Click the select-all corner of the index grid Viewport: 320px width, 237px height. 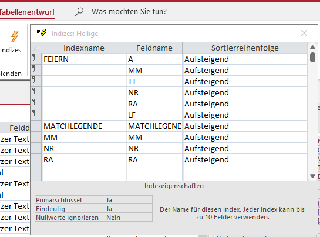point(36,48)
